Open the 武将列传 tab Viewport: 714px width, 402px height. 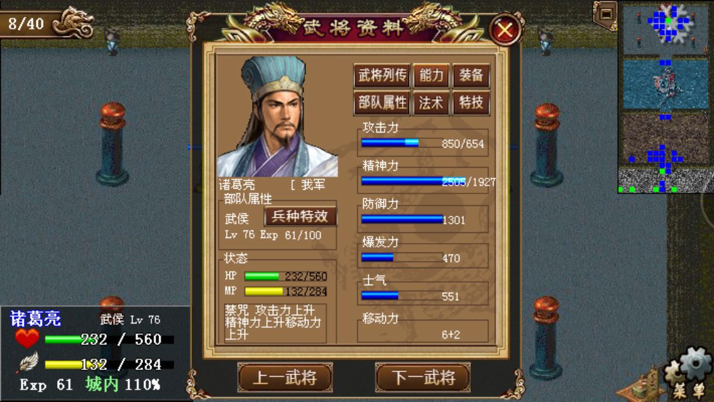382,75
